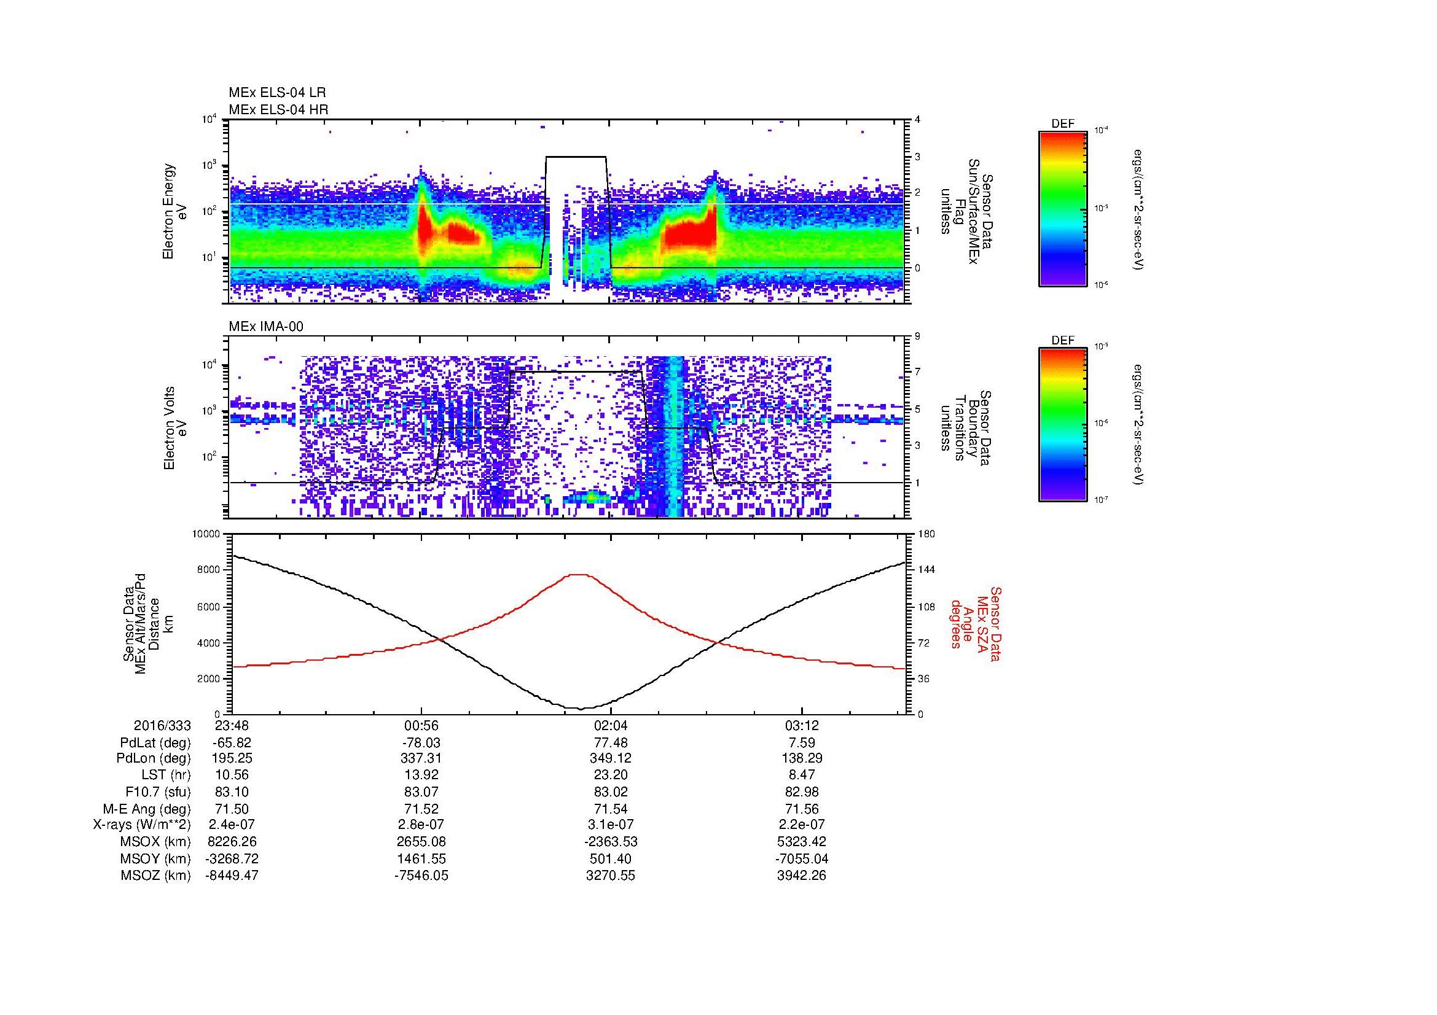This screenshot has height=1015, width=1437.
Task: Click the MSOX value -2363.53
Action: (x=611, y=842)
